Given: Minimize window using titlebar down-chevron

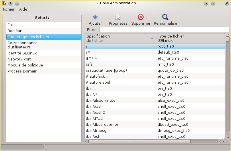Looking at the screenshot, I should (x=206, y=3).
